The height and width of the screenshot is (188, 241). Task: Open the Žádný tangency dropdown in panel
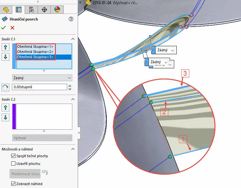point(42,78)
